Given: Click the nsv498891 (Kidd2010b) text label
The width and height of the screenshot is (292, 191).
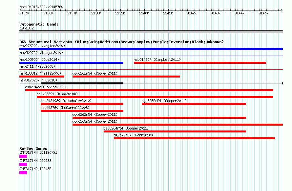Looking at the screenshot, I should (57, 94).
